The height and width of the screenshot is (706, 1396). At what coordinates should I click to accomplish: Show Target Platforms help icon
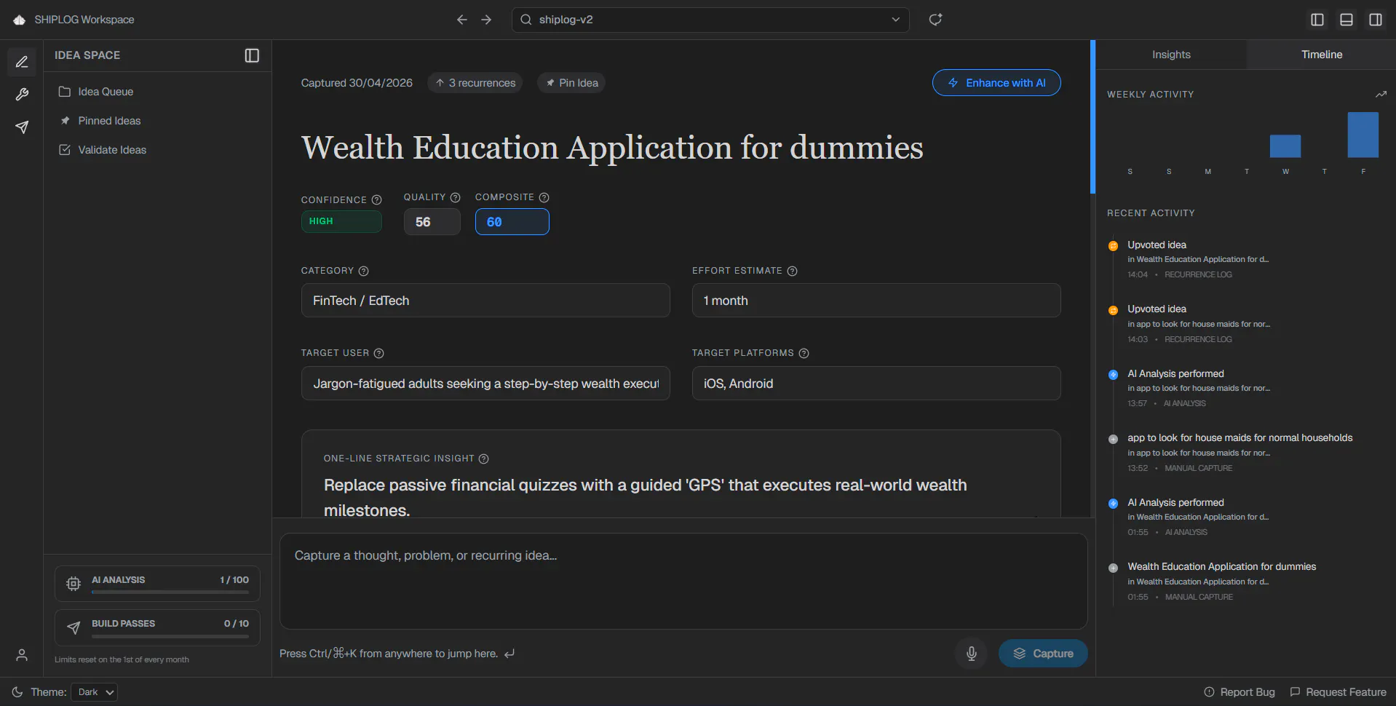[x=804, y=353]
